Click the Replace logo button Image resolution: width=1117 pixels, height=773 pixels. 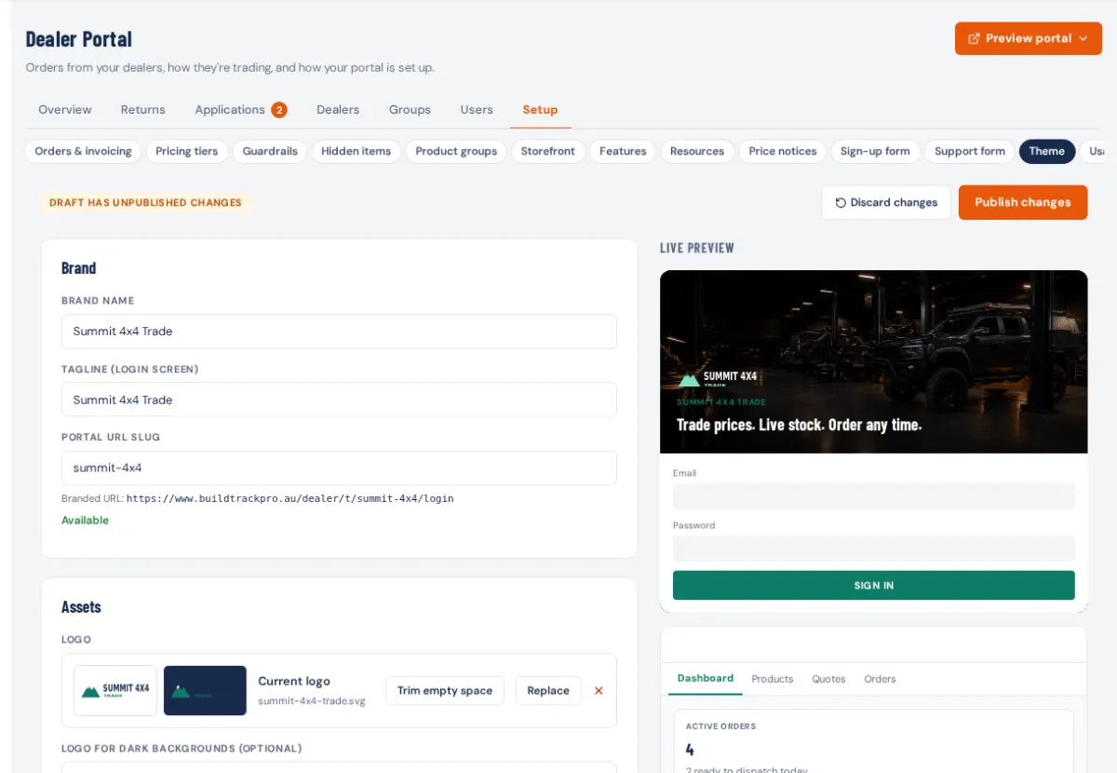pos(548,690)
